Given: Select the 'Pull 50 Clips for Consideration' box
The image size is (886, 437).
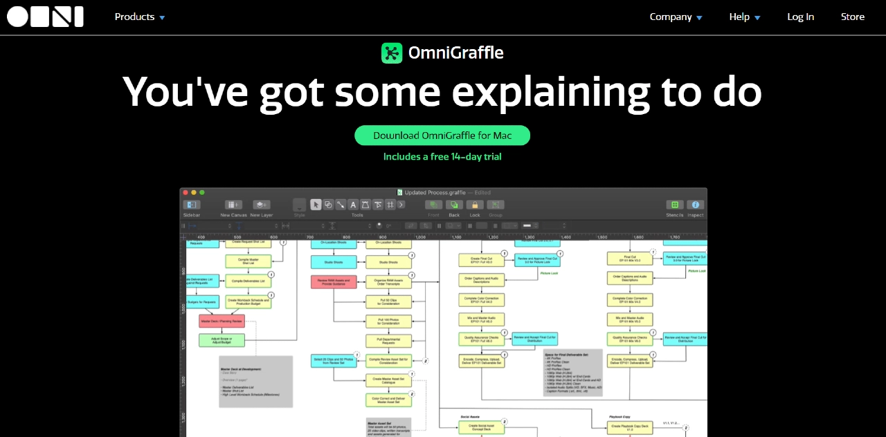Looking at the screenshot, I should [388, 301].
